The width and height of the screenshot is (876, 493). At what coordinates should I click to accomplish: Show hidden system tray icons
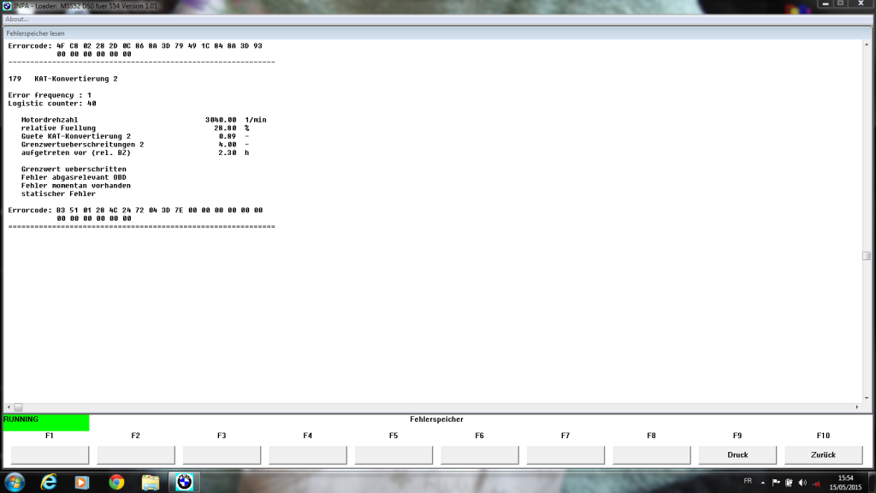(x=762, y=483)
